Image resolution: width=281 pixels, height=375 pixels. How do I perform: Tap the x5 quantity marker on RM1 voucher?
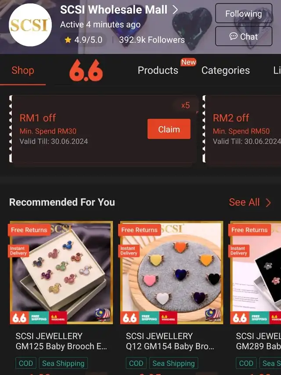coord(185,105)
